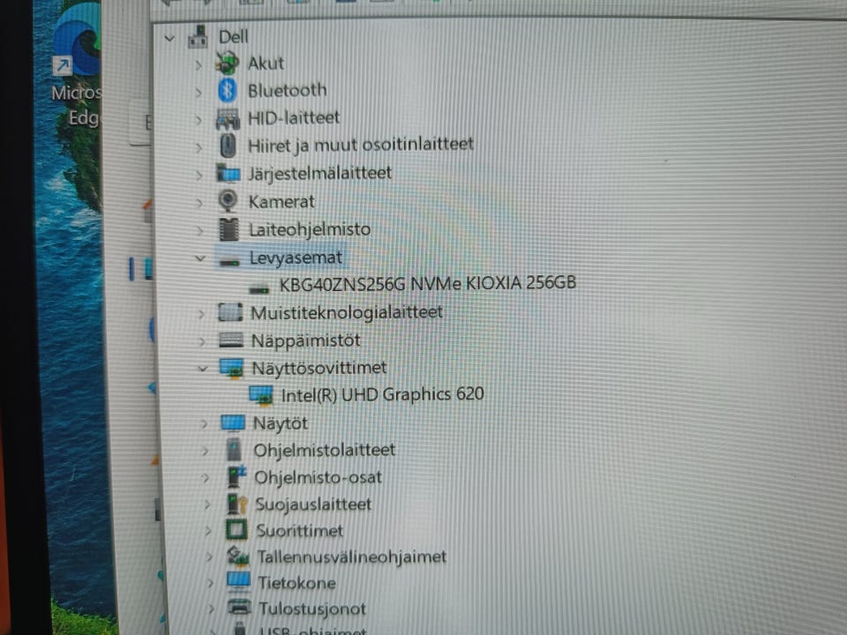
Task: Select the Bluetooth label
Action: click(288, 91)
